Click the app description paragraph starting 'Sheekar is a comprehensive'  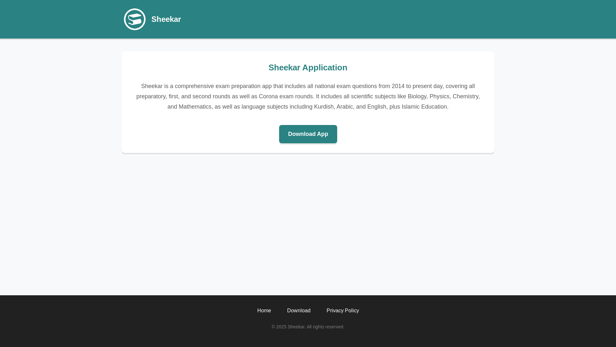point(308,96)
